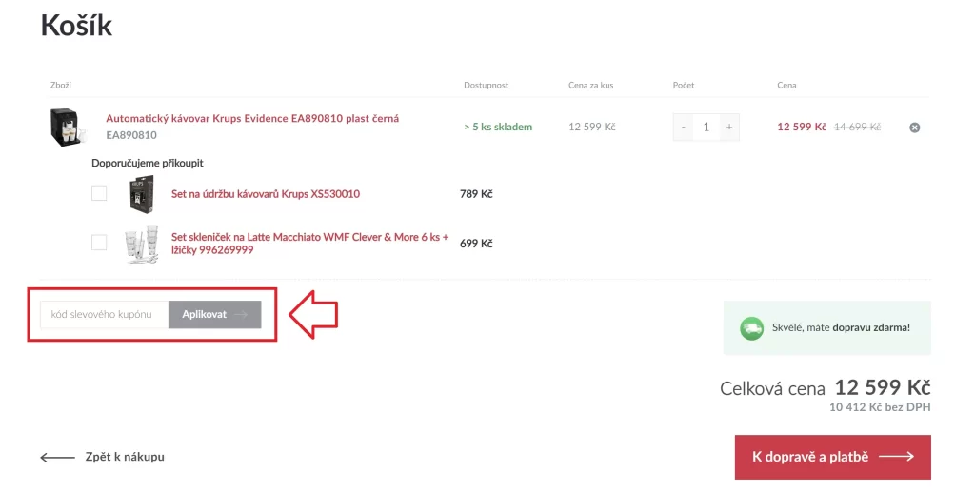Focus the discount coupon code field

(105, 315)
